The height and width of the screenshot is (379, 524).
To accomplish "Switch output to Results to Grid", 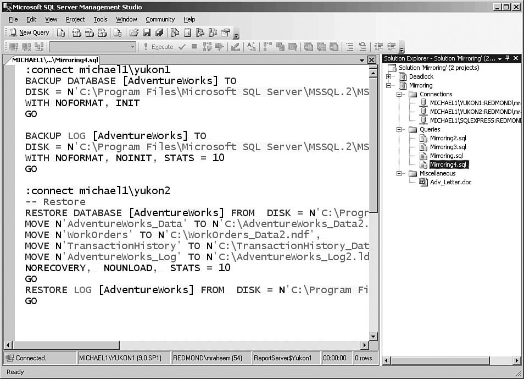I will (321, 47).
